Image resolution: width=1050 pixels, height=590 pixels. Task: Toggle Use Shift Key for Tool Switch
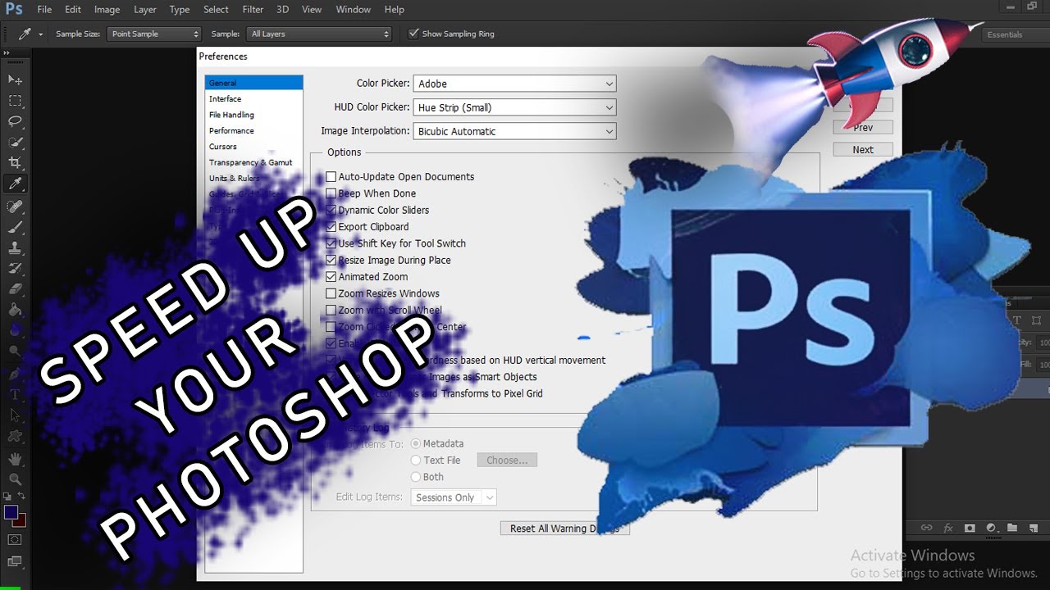[x=331, y=243]
